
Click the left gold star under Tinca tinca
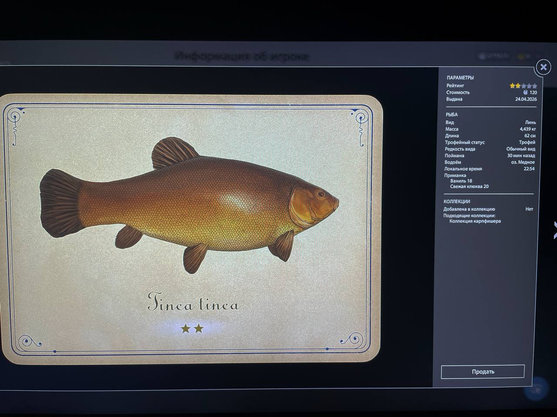186,329
